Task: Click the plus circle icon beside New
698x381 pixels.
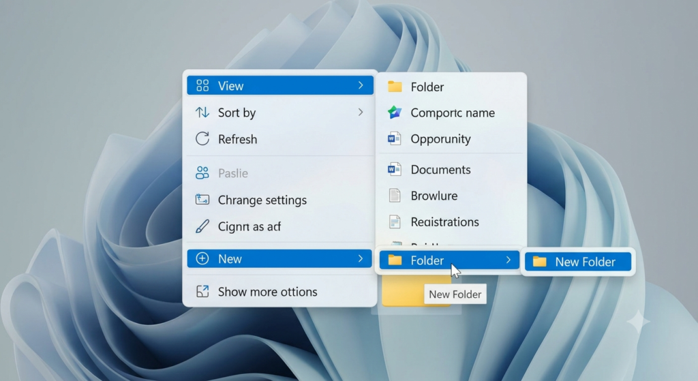Action: pyautogui.click(x=202, y=258)
